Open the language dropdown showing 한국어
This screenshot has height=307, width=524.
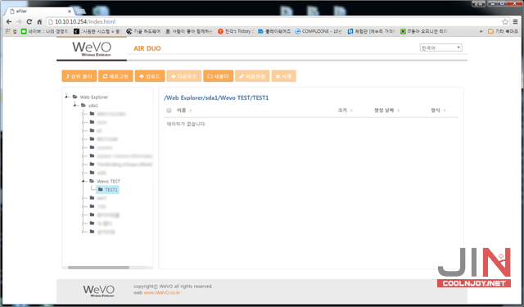tap(440, 47)
